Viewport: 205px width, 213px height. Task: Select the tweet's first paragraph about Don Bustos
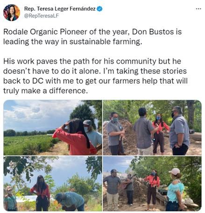(x=92, y=37)
